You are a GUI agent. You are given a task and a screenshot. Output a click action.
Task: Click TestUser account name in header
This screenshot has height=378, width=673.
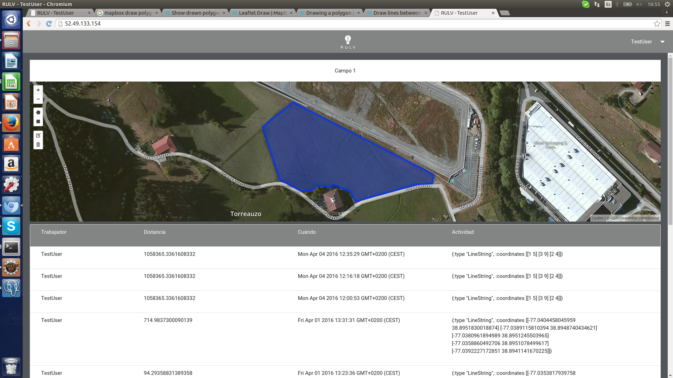(x=641, y=42)
